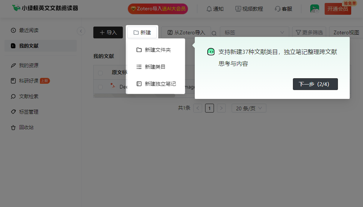Open Literature Search in sidebar
363x207 pixels.
41,96
